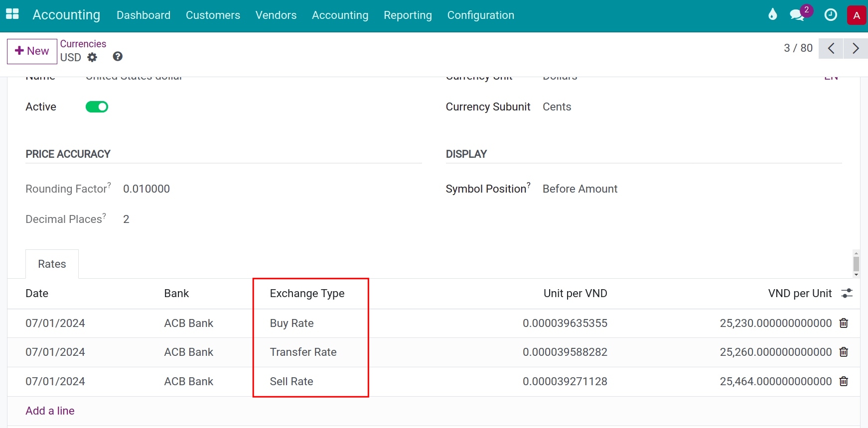Open the apps grid home menu icon
This screenshot has width=868, height=428.
[12, 14]
